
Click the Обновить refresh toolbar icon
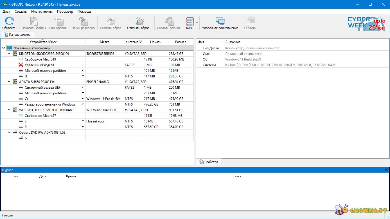point(9,23)
